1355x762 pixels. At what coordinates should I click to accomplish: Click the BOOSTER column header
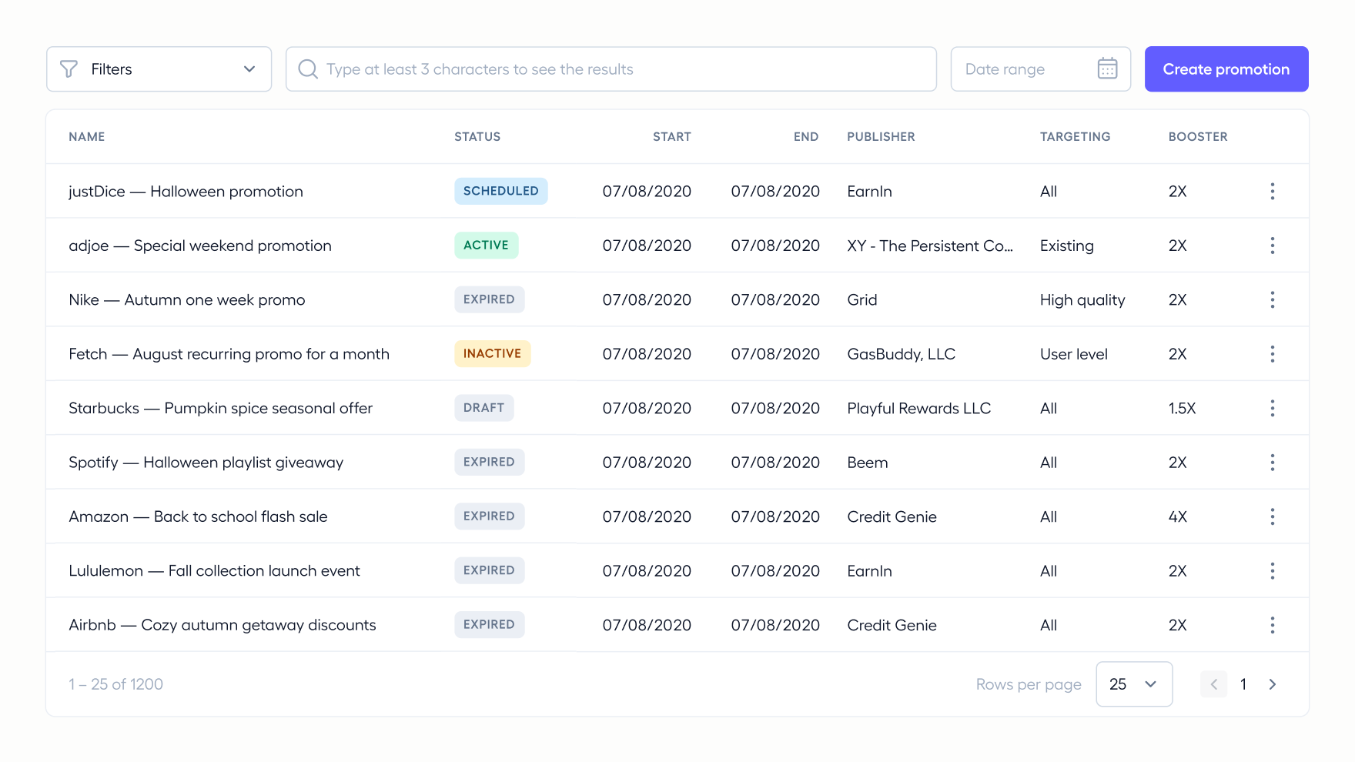(1198, 137)
